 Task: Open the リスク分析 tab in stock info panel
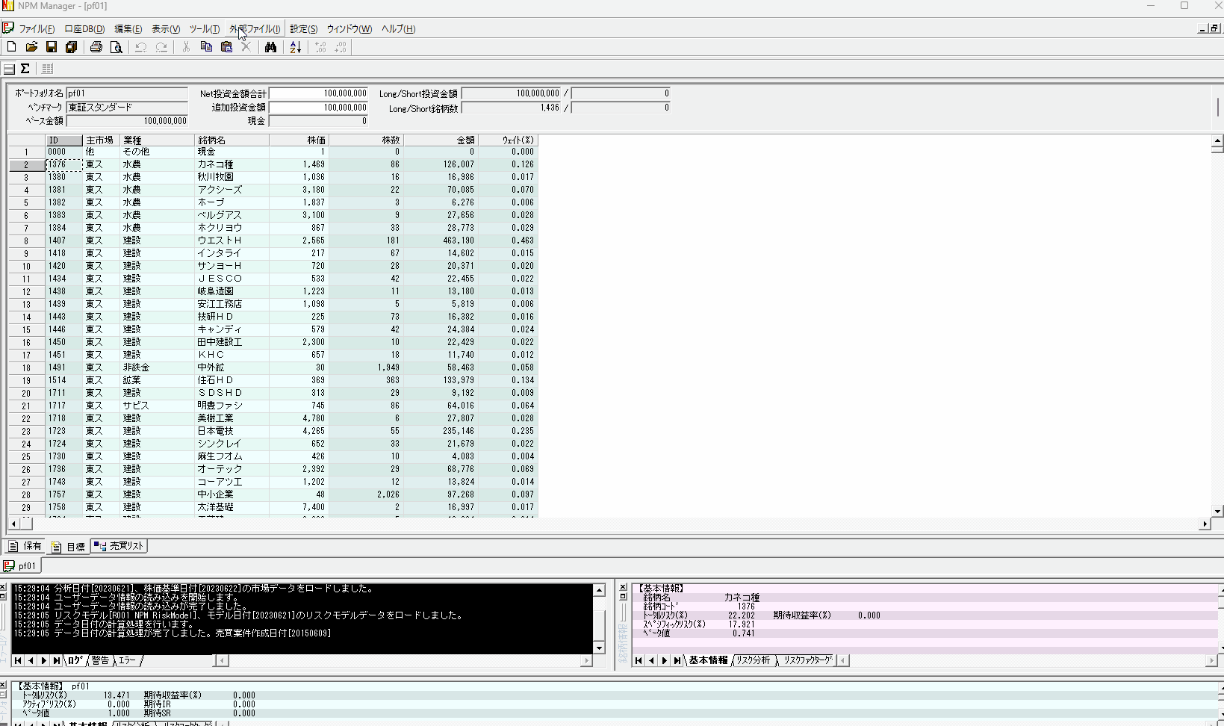(753, 660)
